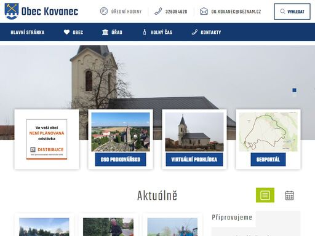Image resolution: width=315 pixels, height=236 pixels.
Task: Click the heart icon next to Obec
Action: [66, 32]
